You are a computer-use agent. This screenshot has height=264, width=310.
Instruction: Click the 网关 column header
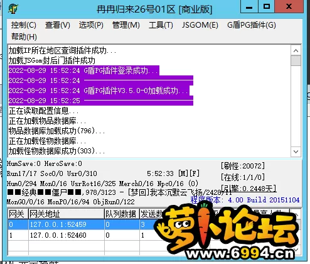pos(18,214)
